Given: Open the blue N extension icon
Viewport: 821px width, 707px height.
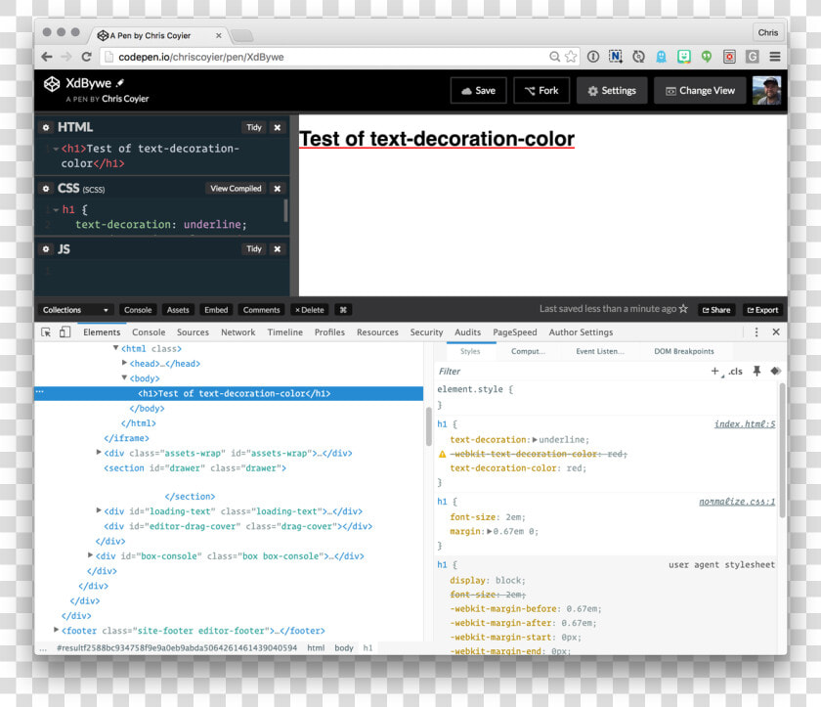Looking at the screenshot, I should pyautogui.click(x=616, y=57).
